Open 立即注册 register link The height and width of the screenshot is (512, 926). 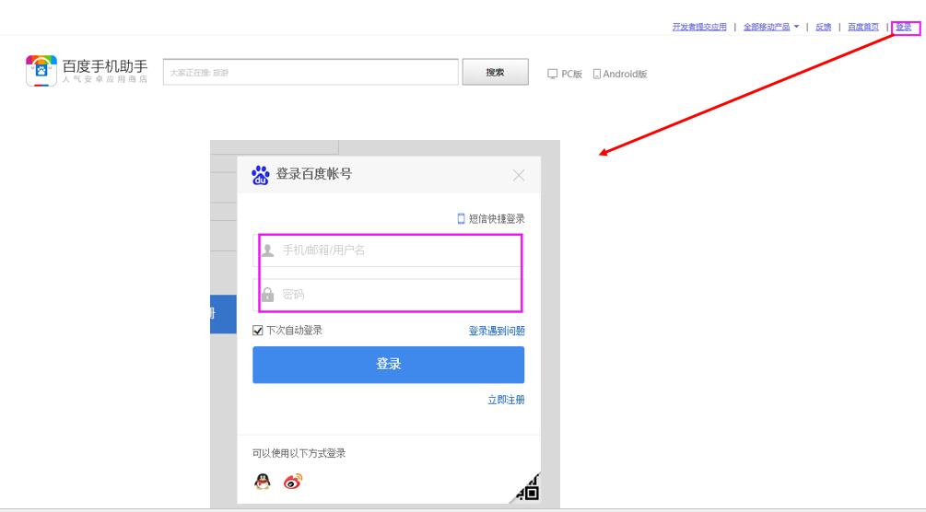click(x=506, y=400)
